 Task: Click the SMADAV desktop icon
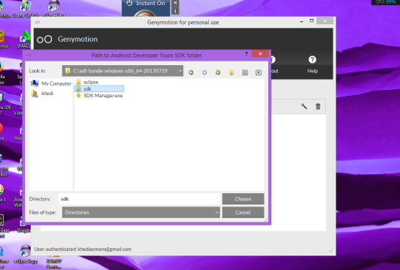[24, 40]
